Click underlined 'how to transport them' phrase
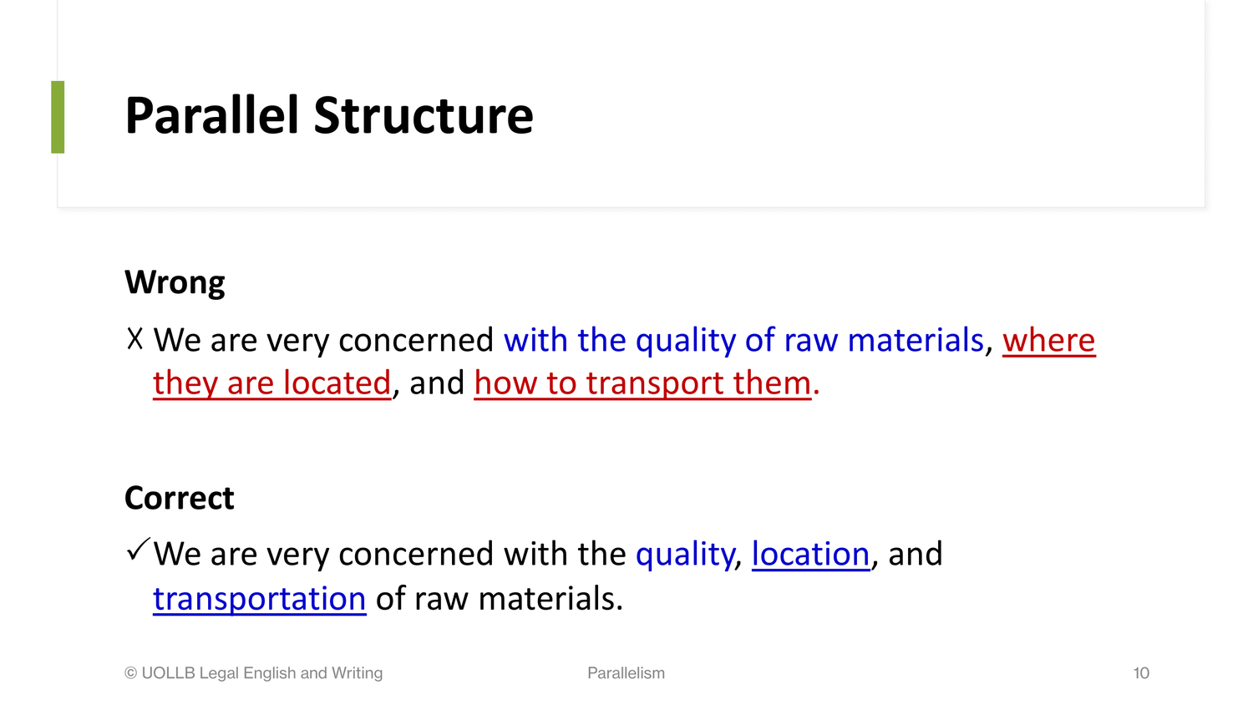This screenshot has height=705, width=1253. (x=642, y=383)
